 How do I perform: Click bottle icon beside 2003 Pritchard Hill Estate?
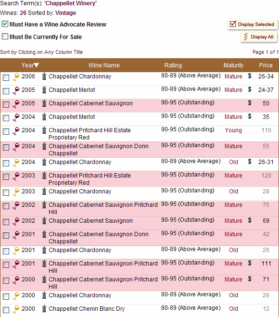[44, 176]
